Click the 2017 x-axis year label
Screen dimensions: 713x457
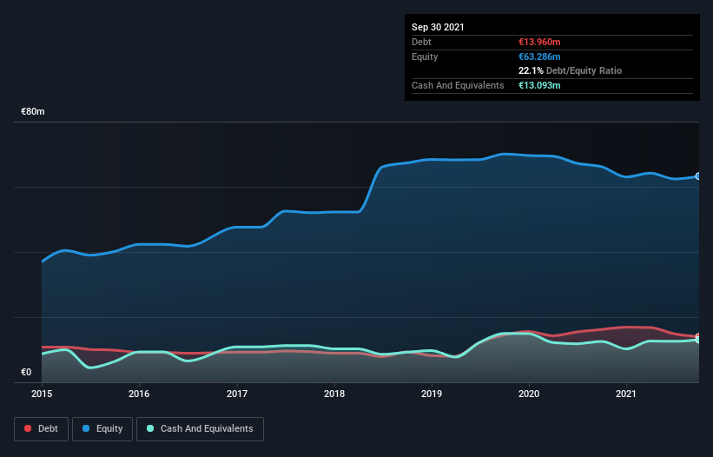coord(237,394)
